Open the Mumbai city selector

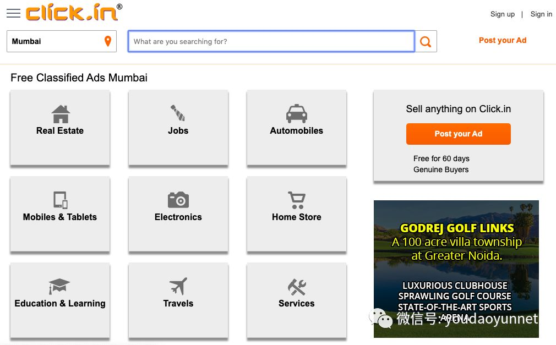point(55,41)
